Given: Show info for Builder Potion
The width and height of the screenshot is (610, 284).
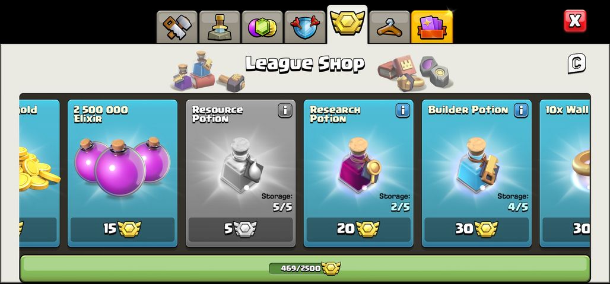Looking at the screenshot, I should [521, 111].
